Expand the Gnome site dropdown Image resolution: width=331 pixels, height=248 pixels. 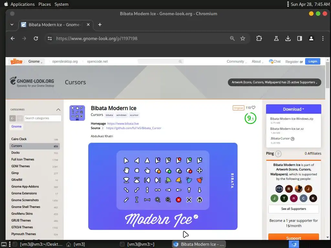35,61
